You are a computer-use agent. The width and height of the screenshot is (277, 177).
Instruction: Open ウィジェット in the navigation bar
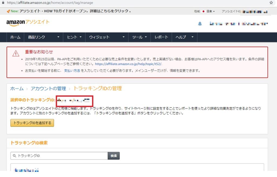click(99, 37)
